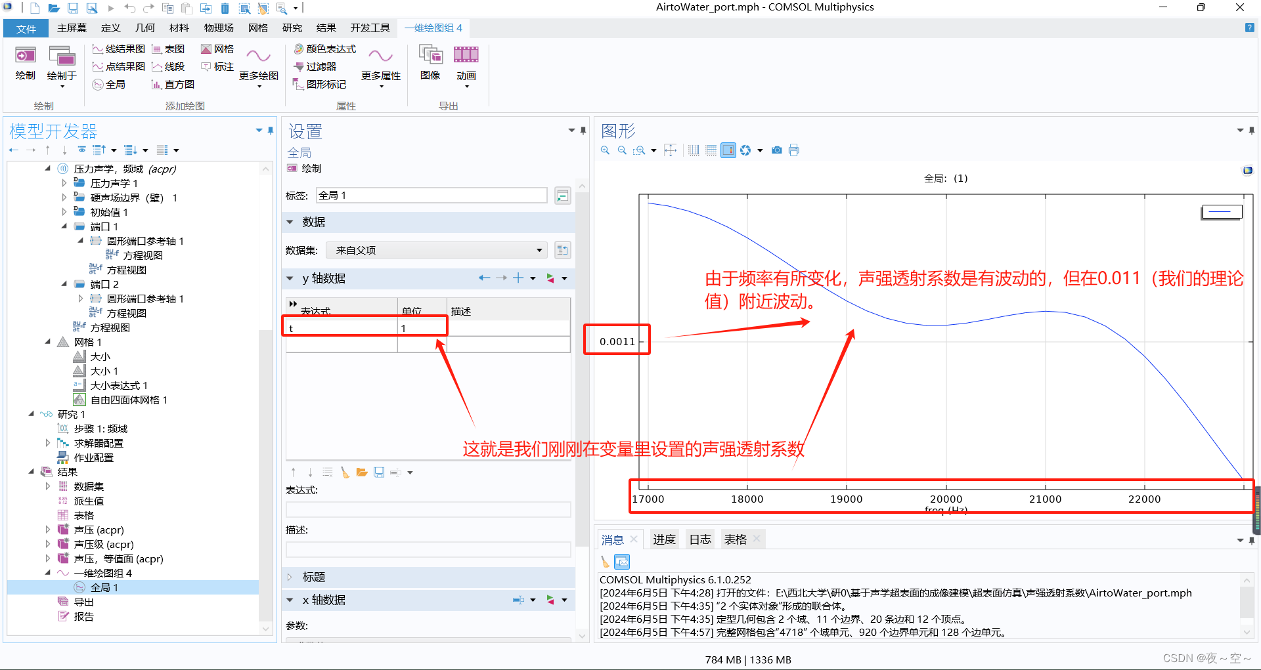Viewport: 1261px width, 670px height.
Task: Close the 表格 tab in messages panel
Action: (x=757, y=539)
